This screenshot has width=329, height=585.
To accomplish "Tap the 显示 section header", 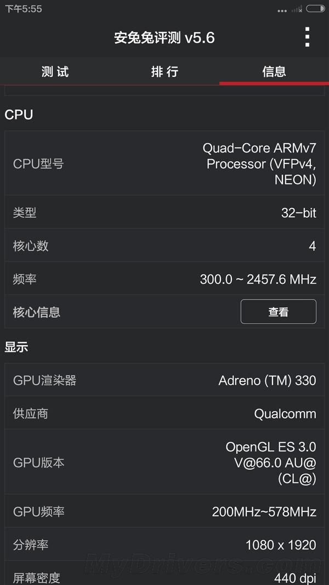I will pyautogui.click(x=16, y=347).
